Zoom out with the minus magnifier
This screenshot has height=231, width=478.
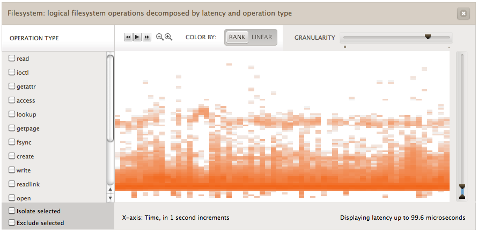(x=159, y=37)
